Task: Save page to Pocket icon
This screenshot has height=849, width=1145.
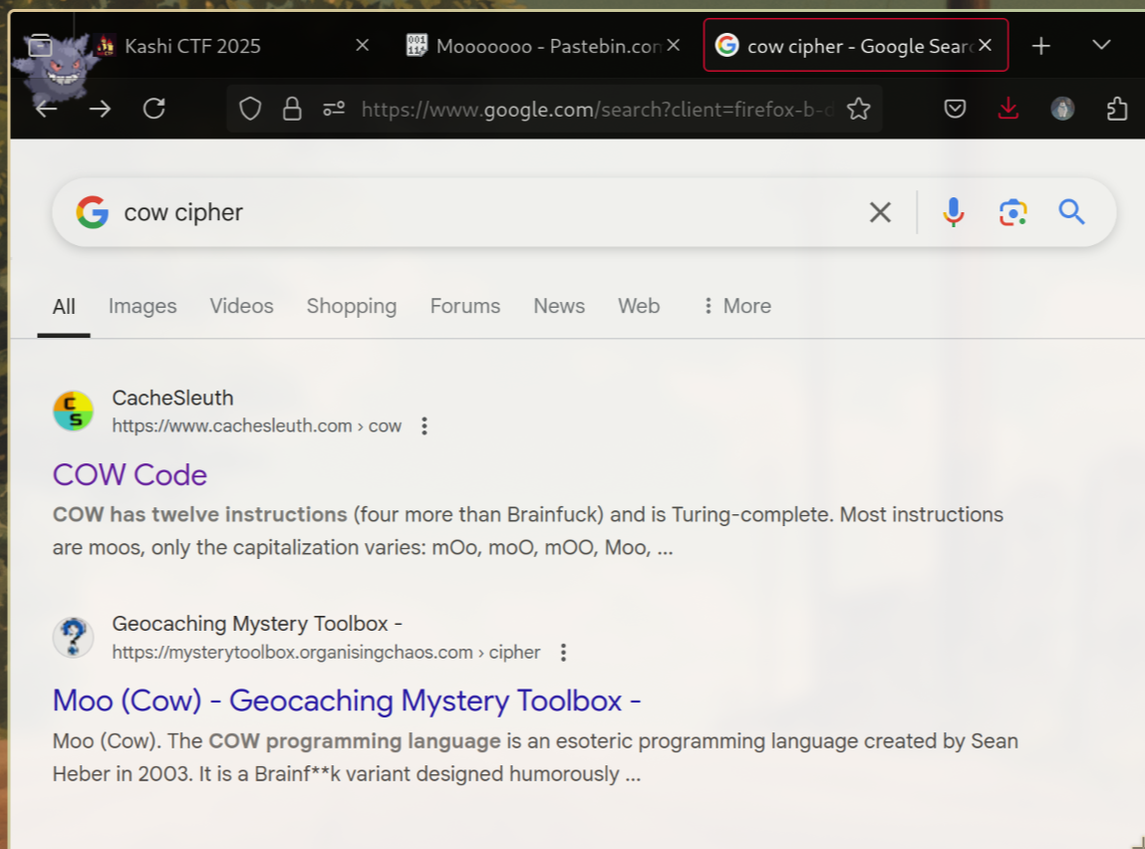Action: tap(955, 110)
